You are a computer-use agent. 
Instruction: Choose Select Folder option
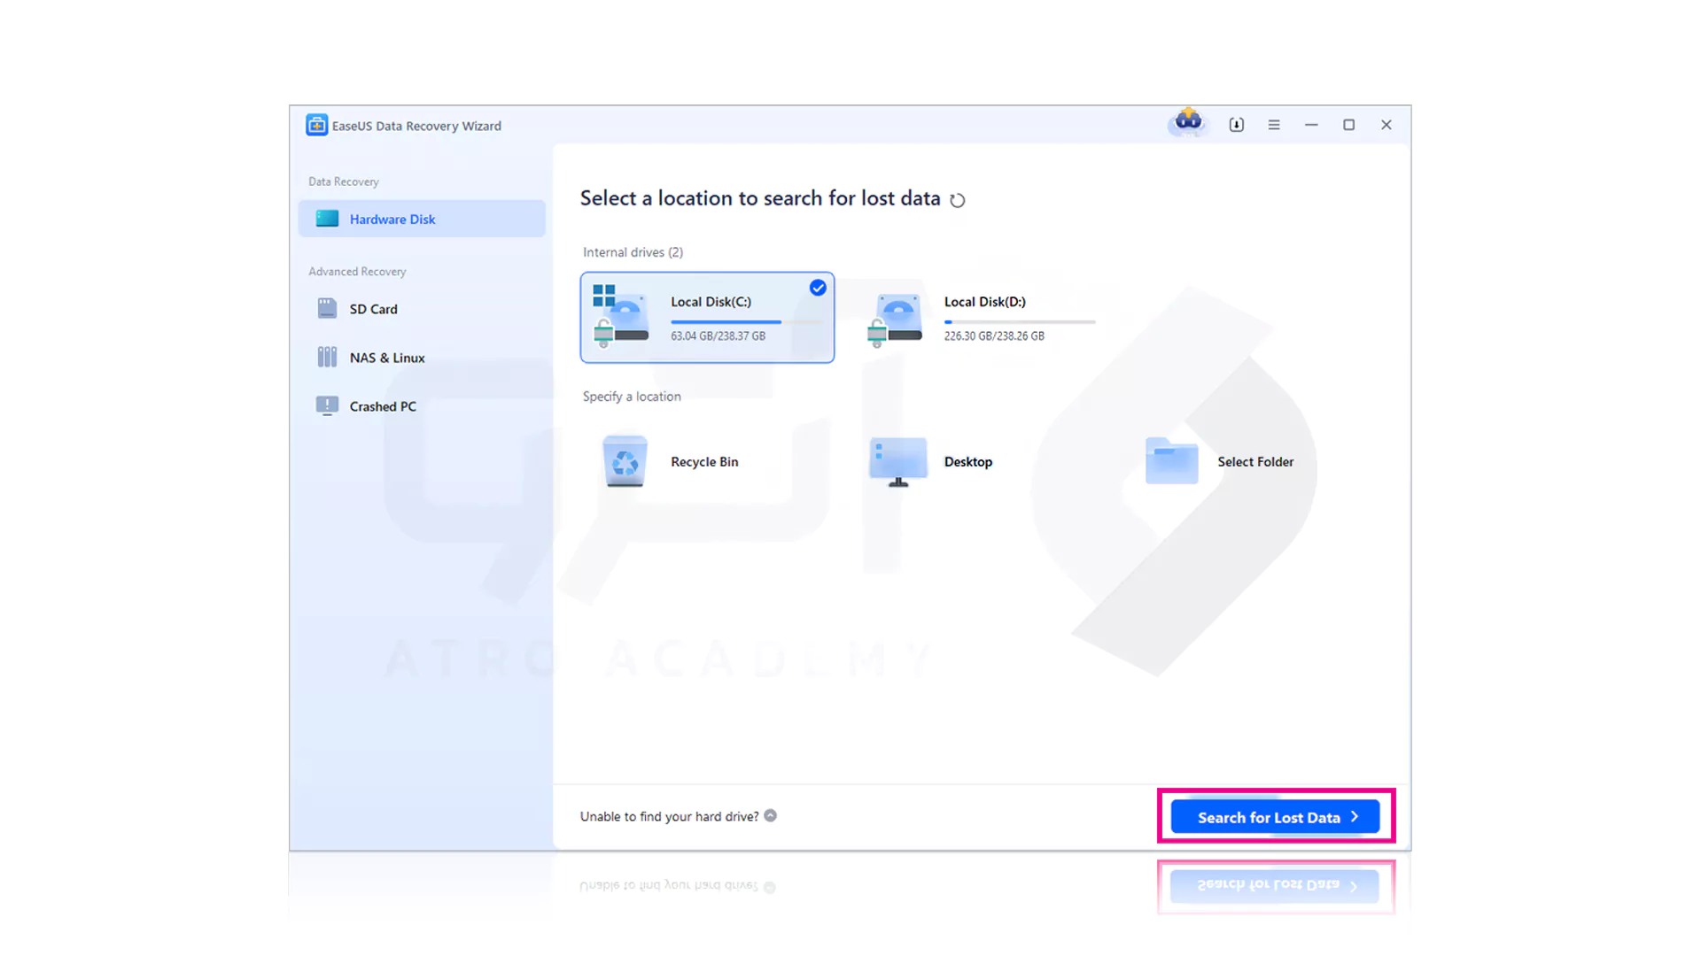pyautogui.click(x=1255, y=462)
